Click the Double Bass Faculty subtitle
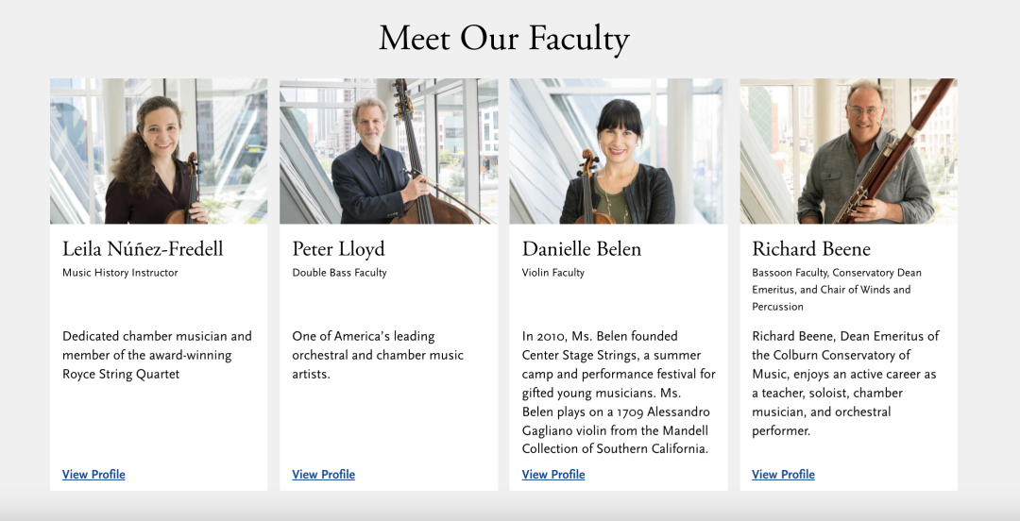Screen dimensions: 1020x521 point(339,273)
